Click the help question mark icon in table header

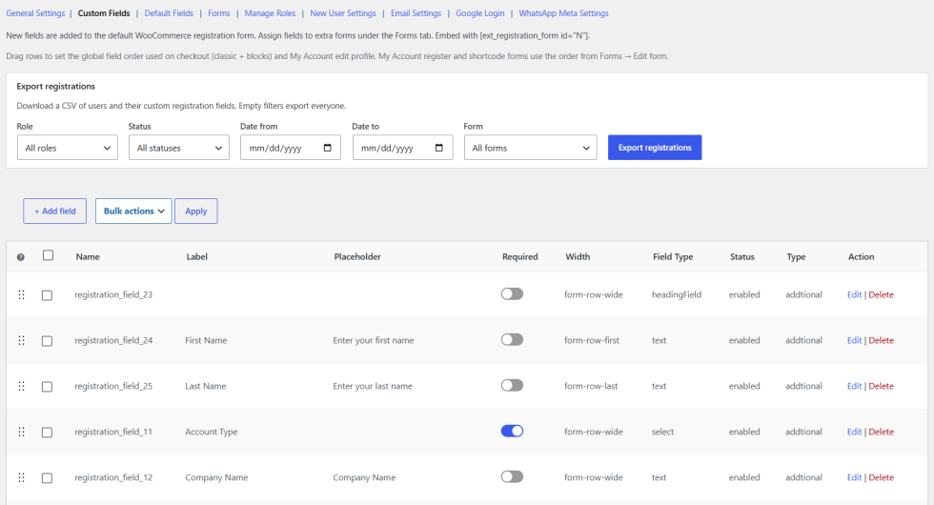pyautogui.click(x=21, y=257)
